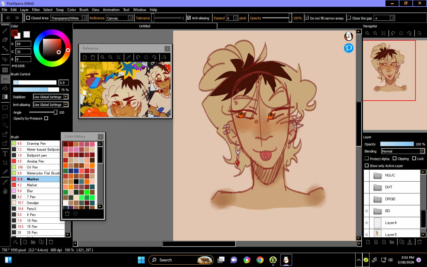The height and width of the screenshot is (267, 427).
Task: Click zoom in icon in Navigator panel
Action: 367,34
